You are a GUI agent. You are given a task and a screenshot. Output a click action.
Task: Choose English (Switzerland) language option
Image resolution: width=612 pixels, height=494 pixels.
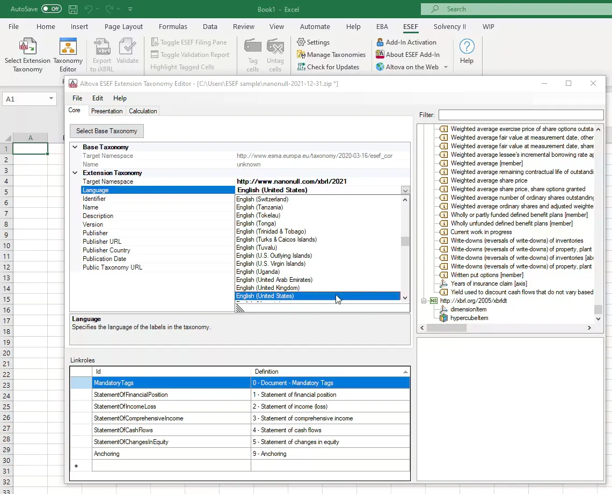[318, 199]
